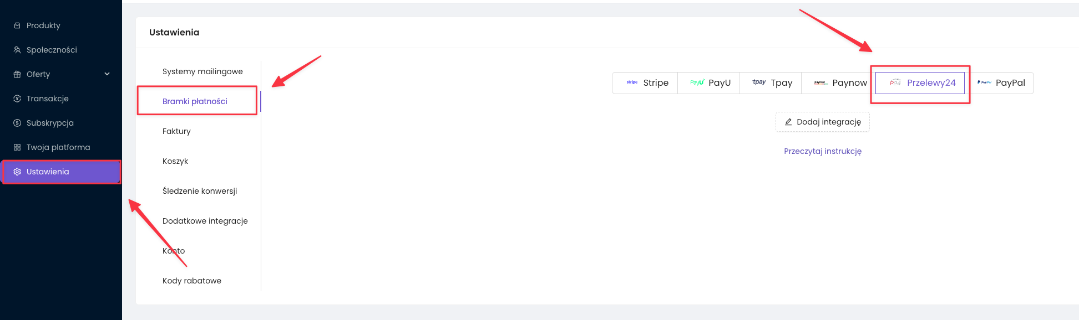Switch to the PayU gateway tab
Image resolution: width=1079 pixels, height=320 pixels.
click(x=710, y=83)
